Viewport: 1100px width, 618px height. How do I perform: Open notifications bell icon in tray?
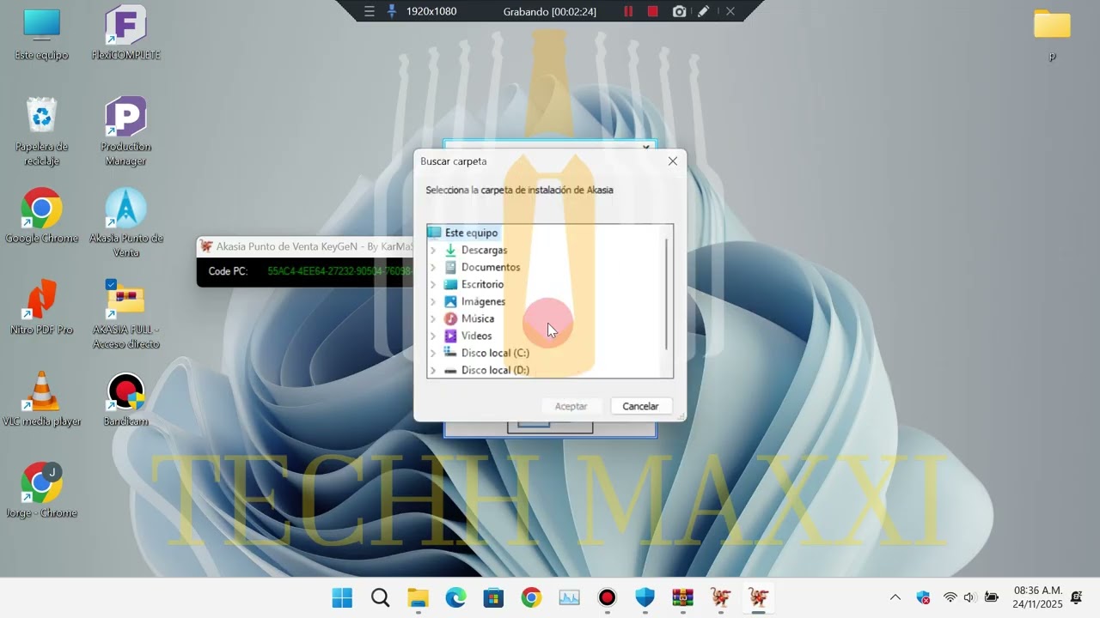click(1077, 597)
